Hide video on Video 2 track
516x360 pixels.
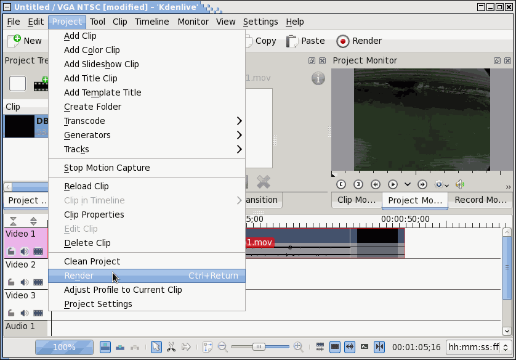pyautogui.click(x=38, y=282)
